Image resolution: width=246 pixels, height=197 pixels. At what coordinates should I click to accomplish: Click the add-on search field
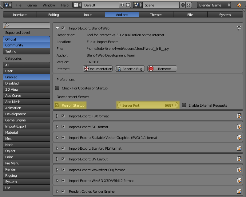26,26
